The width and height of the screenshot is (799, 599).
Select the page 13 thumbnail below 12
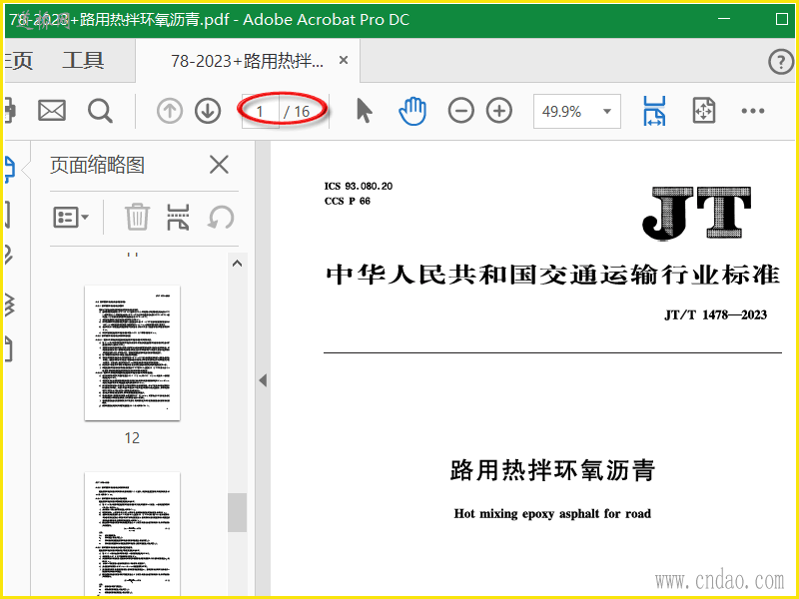(132, 535)
